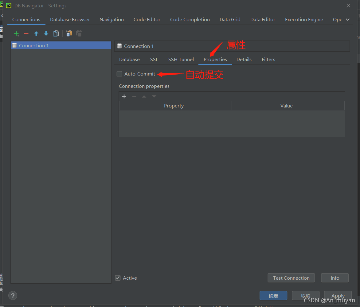
Task: Select the Properties sub-tab
Action: click(215, 60)
